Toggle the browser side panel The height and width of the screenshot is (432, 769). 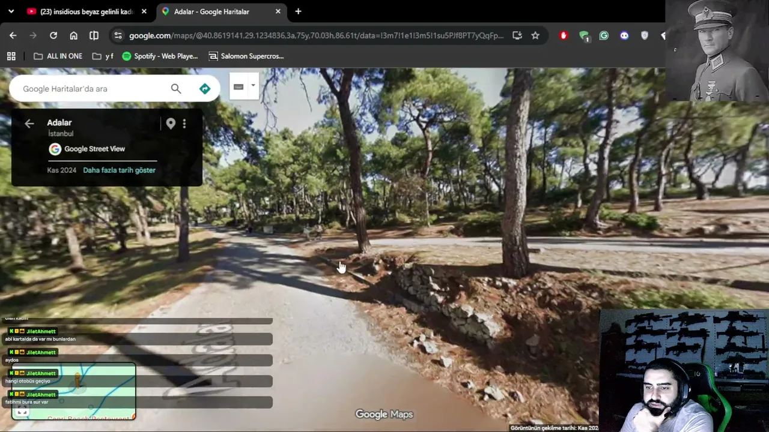94,35
